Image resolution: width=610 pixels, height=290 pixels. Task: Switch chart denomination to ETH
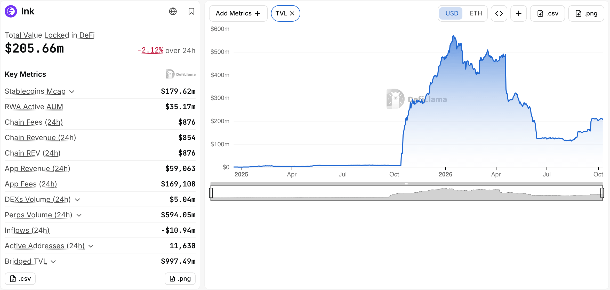(476, 13)
